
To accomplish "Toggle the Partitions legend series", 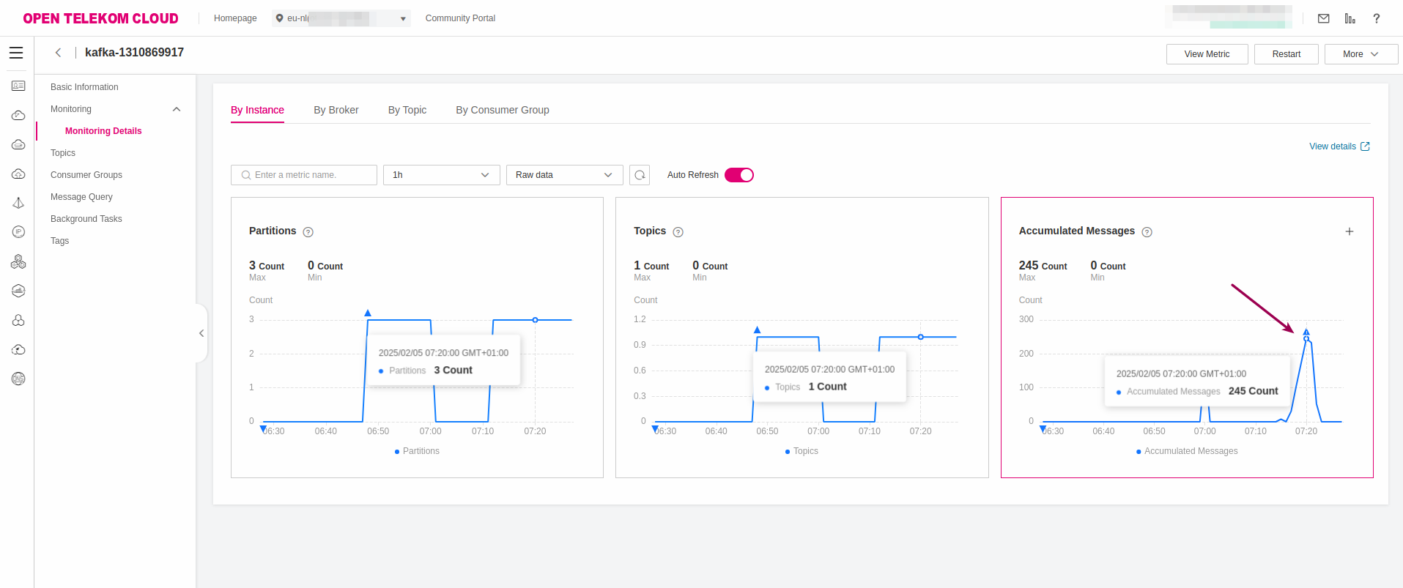I will 417,451.
